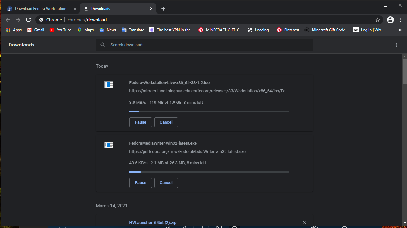Screen dimensions: 407x228
Task: Click the scrollbar up arrow
Action: 405,56
